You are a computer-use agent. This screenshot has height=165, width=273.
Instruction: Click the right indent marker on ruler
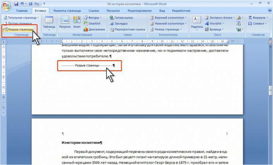227,42
